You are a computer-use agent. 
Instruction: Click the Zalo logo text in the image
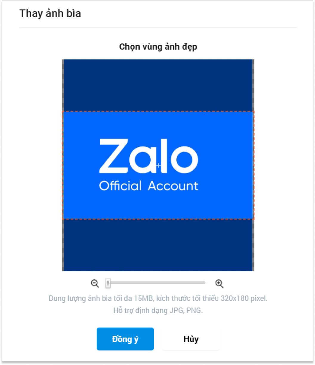tap(149, 156)
